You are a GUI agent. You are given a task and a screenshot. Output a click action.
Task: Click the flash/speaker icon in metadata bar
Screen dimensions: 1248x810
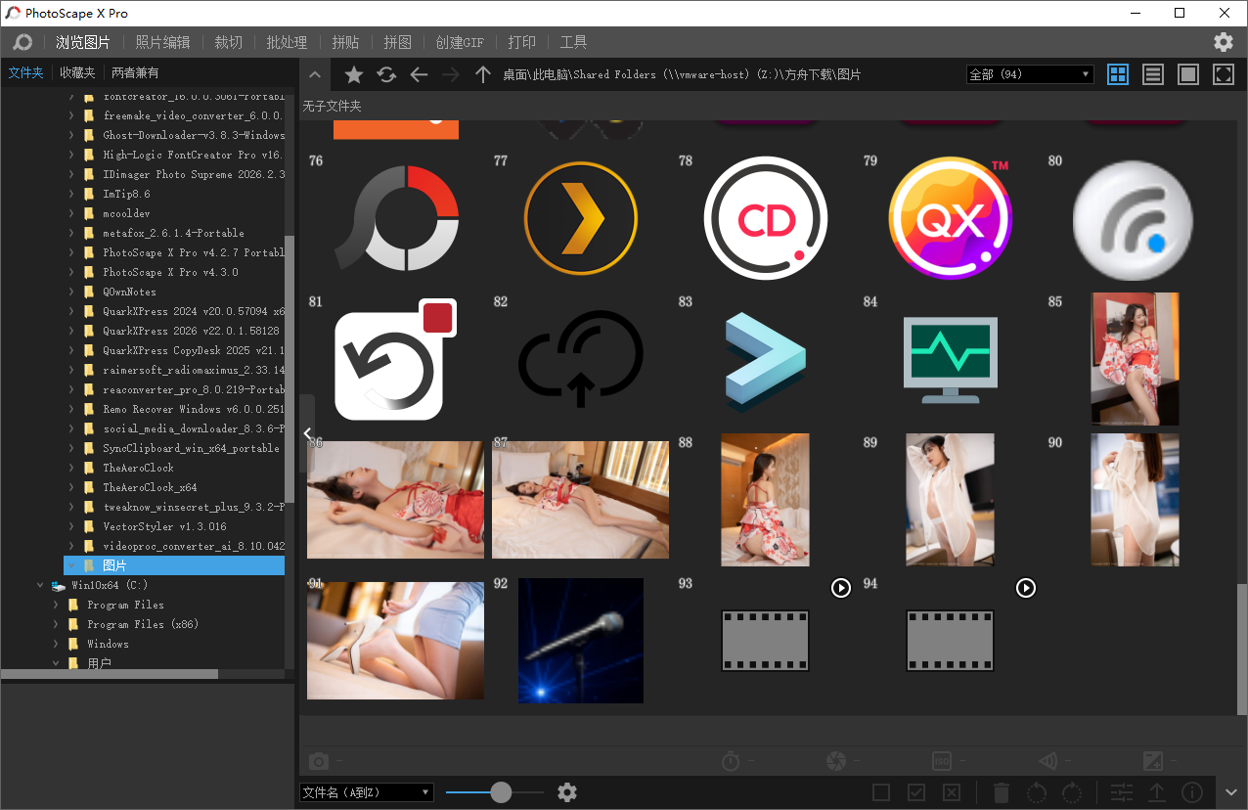pos(1047,761)
